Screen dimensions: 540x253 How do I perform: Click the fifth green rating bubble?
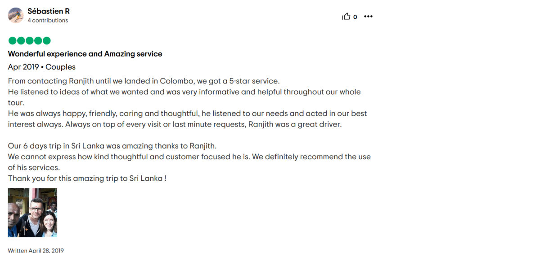(46, 41)
